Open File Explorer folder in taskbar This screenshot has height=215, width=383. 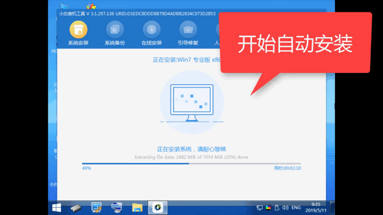coord(137,208)
